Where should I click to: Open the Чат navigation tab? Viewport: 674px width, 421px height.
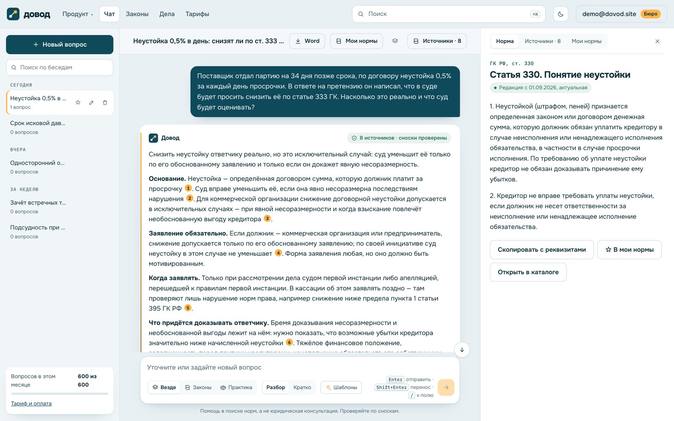pyautogui.click(x=110, y=14)
